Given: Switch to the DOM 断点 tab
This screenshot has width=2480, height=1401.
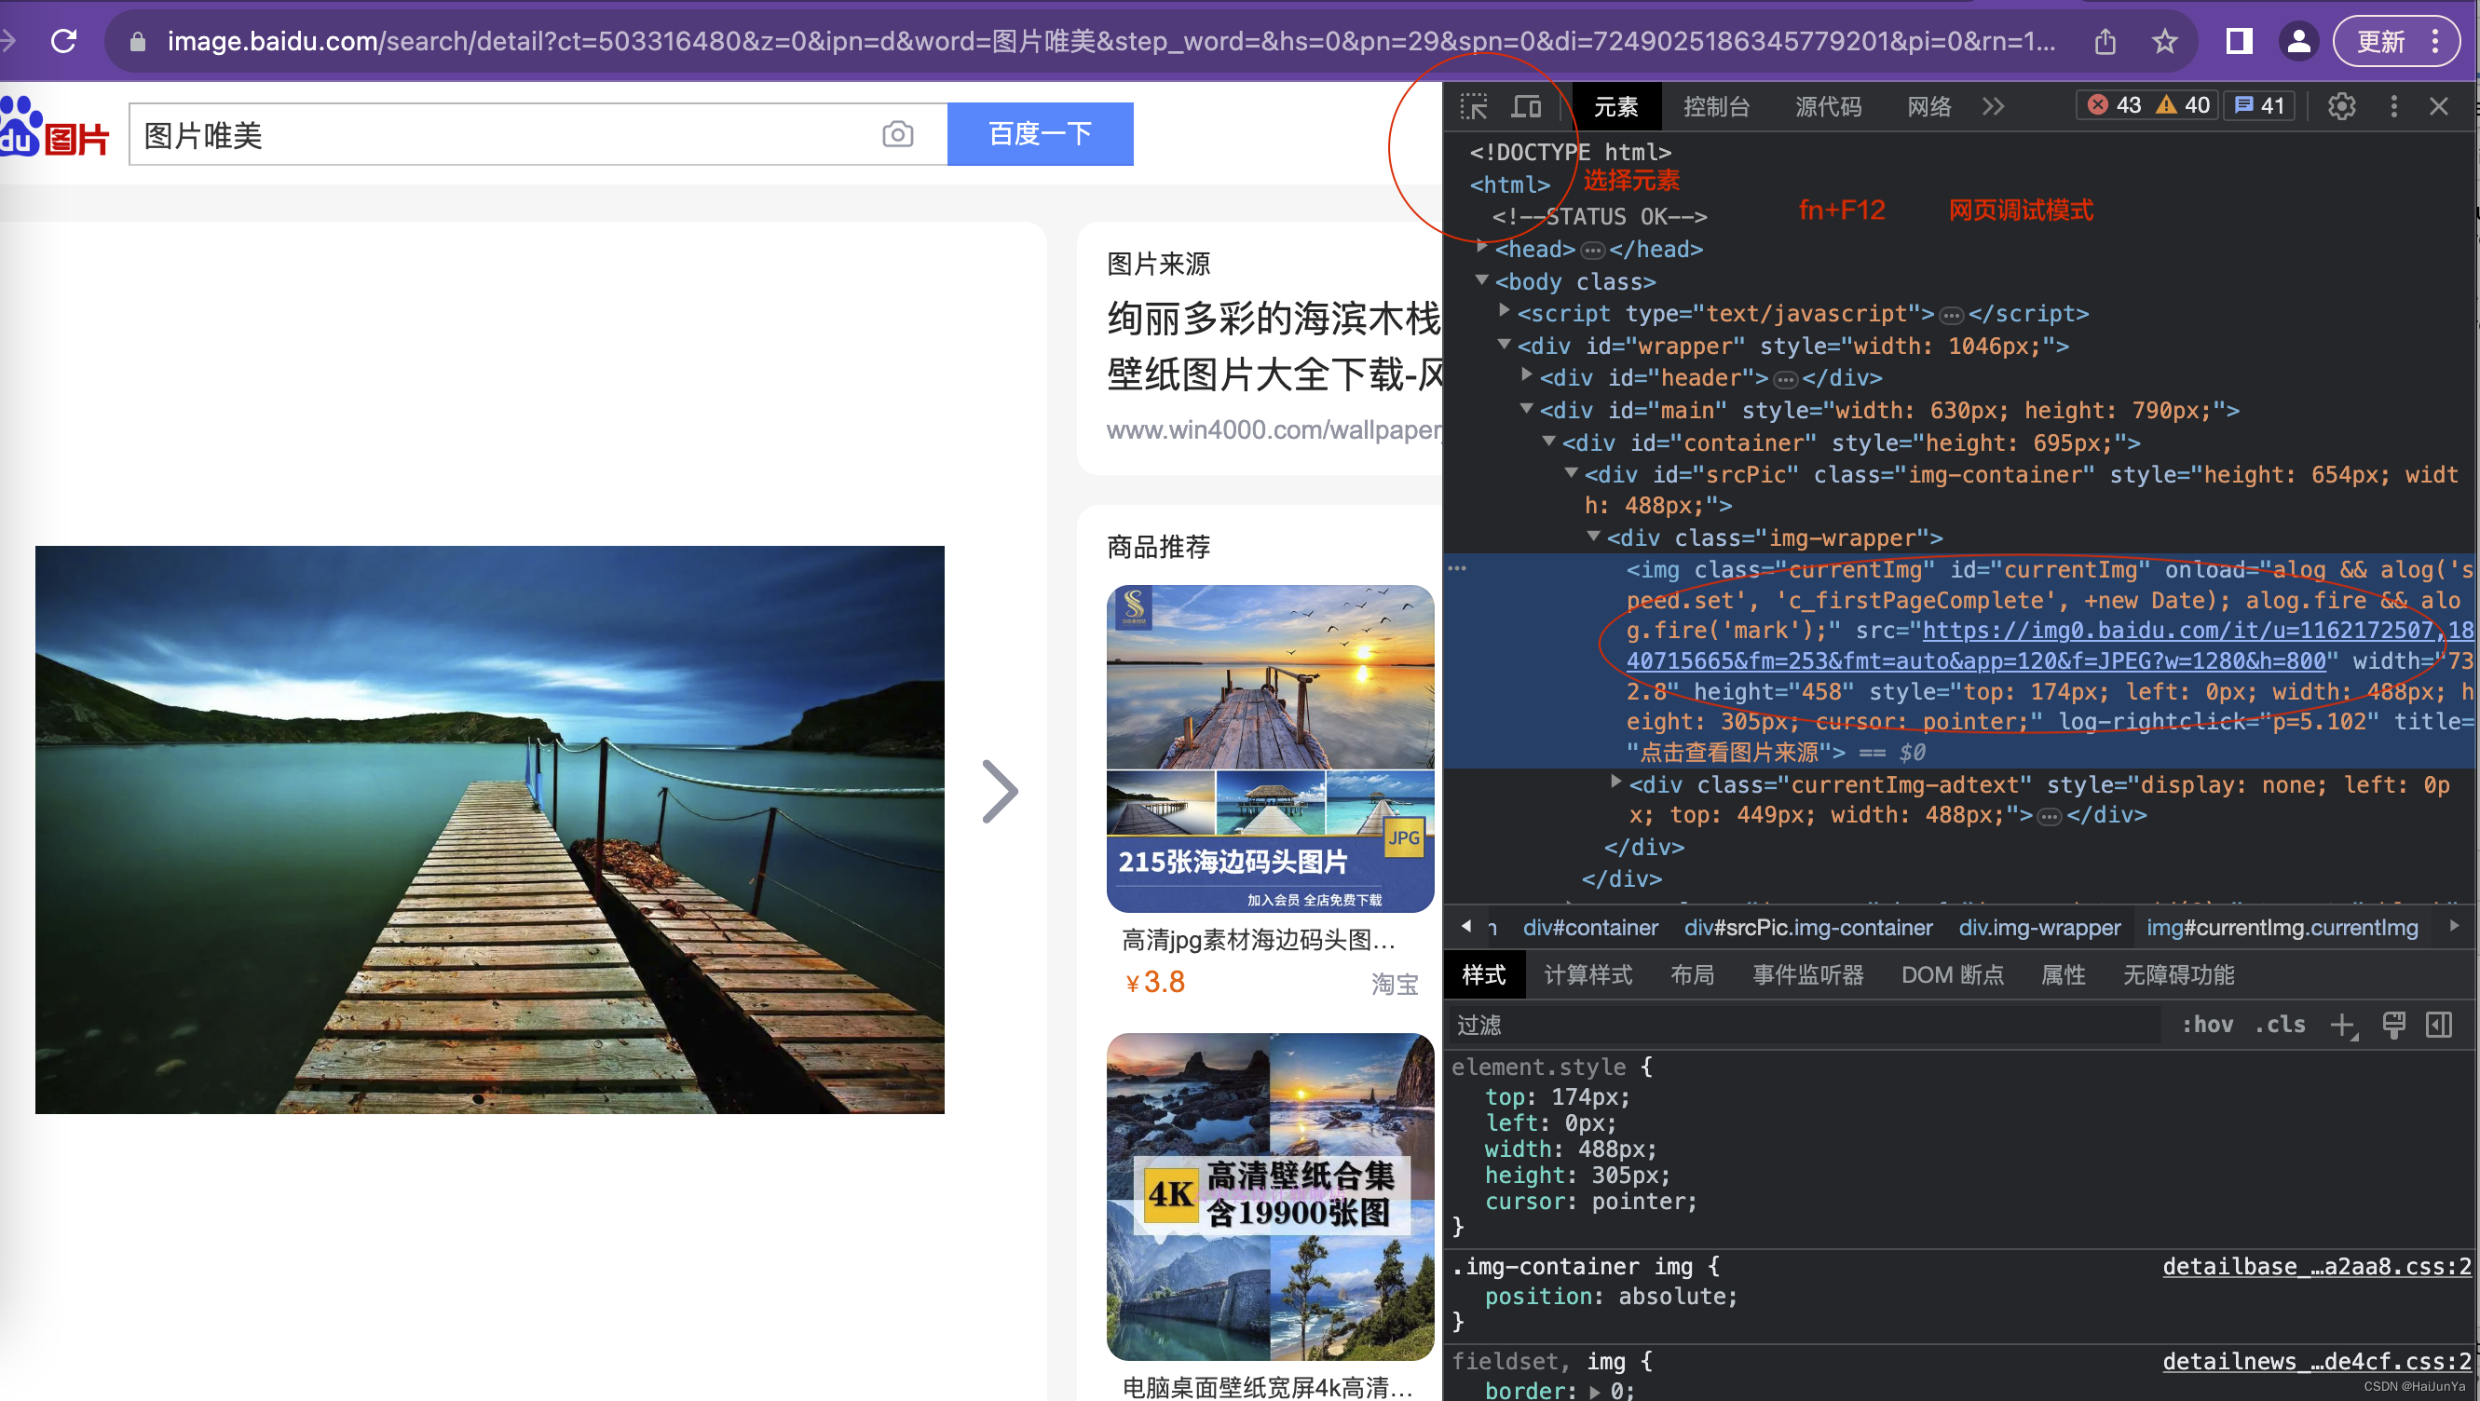Looking at the screenshot, I should (x=1952, y=974).
